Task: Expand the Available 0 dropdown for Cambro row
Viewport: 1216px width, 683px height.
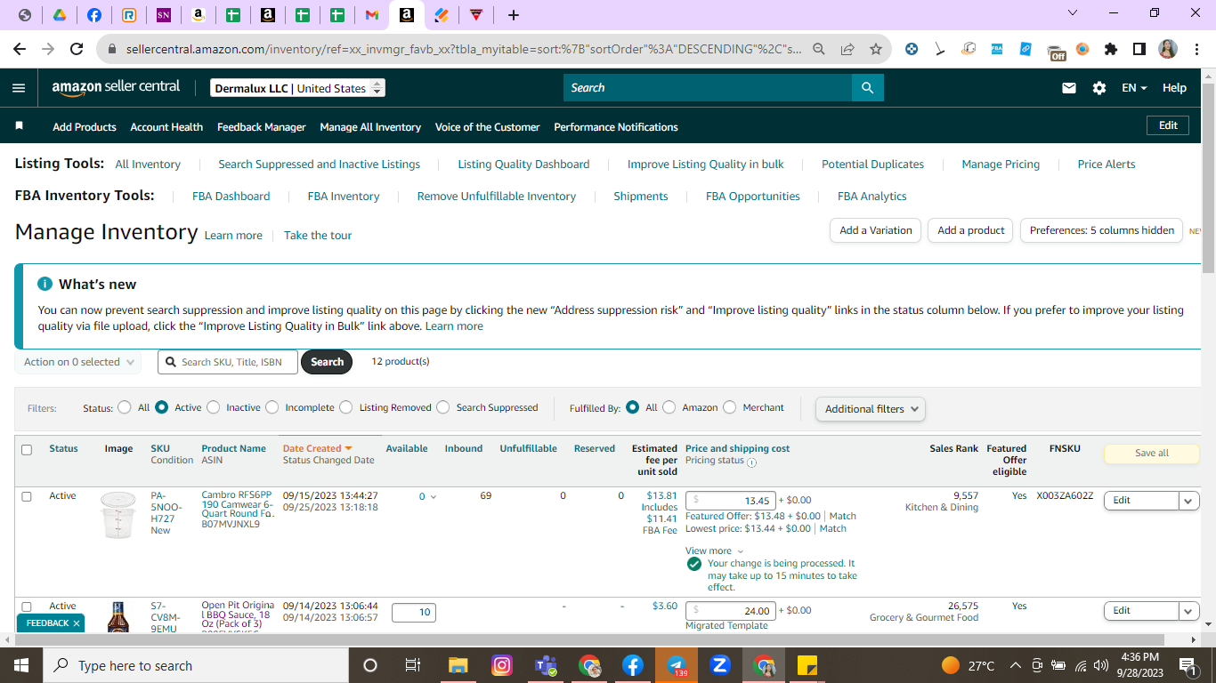Action: click(428, 496)
